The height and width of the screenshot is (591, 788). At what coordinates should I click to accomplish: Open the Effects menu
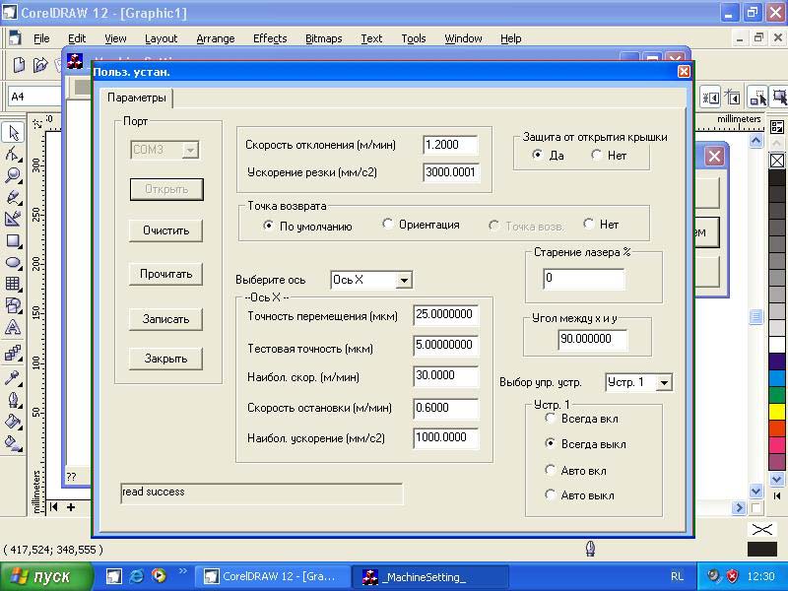point(269,38)
